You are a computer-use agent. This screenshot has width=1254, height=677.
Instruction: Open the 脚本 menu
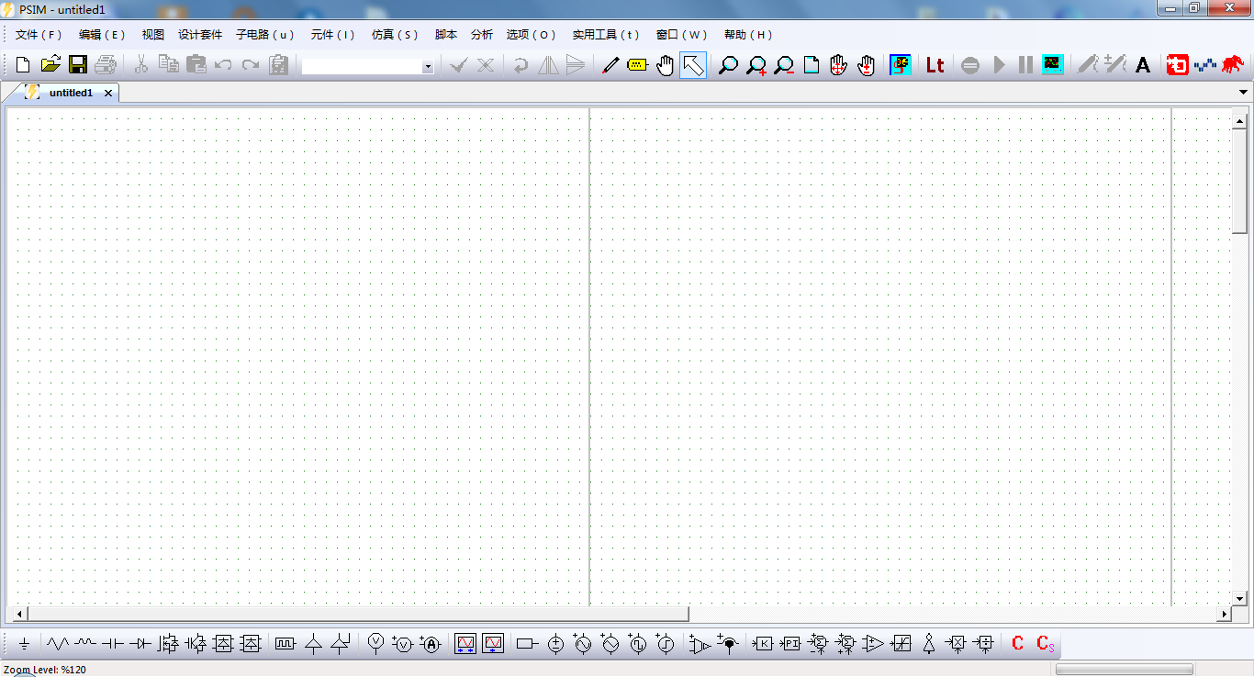pyautogui.click(x=446, y=35)
